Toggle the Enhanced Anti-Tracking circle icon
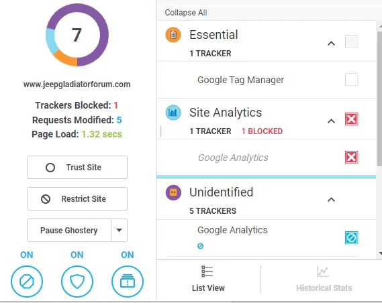The image size is (382, 303). [27, 282]
